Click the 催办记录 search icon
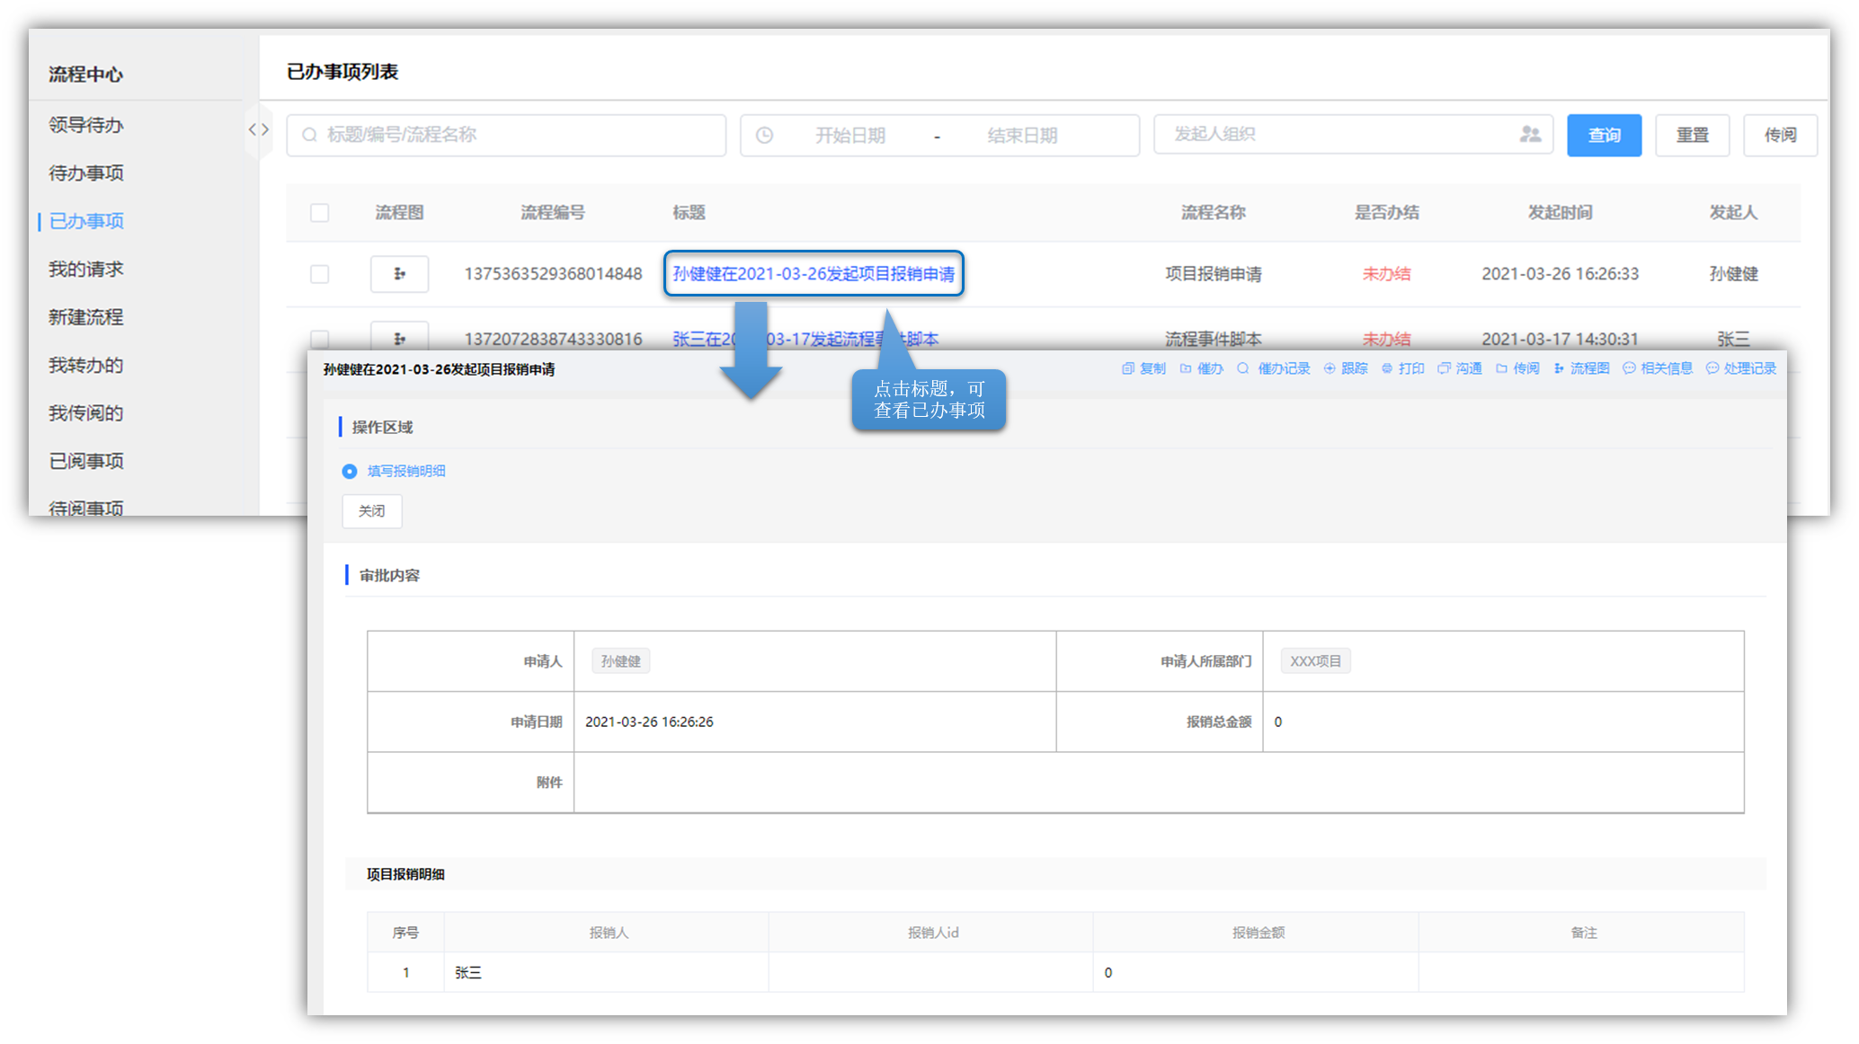The width and height of the screenshot is (1859, 1044). [x=1243, y=368]
